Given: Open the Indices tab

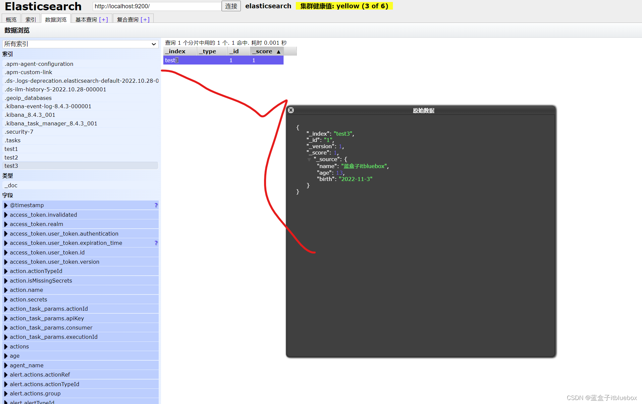Looking at the screenshot, I should (30, 20).
